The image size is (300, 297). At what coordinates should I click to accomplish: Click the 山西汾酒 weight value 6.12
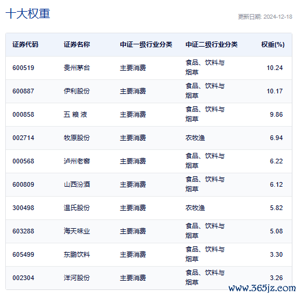point(276,184)
